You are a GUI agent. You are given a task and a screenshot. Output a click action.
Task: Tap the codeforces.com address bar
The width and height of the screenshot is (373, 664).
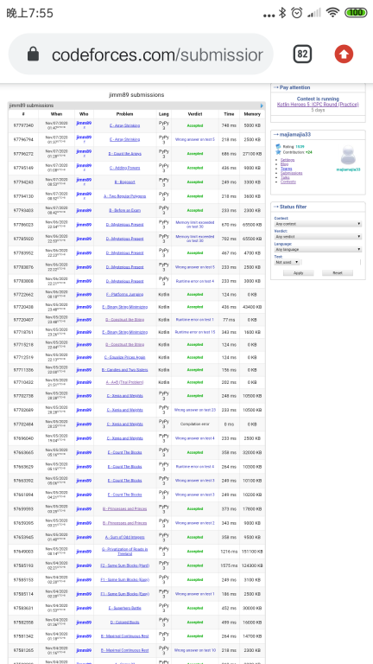(141, 54)
